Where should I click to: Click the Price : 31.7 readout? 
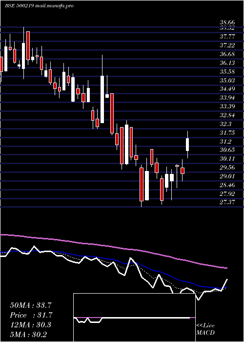[x=31, y=315]
